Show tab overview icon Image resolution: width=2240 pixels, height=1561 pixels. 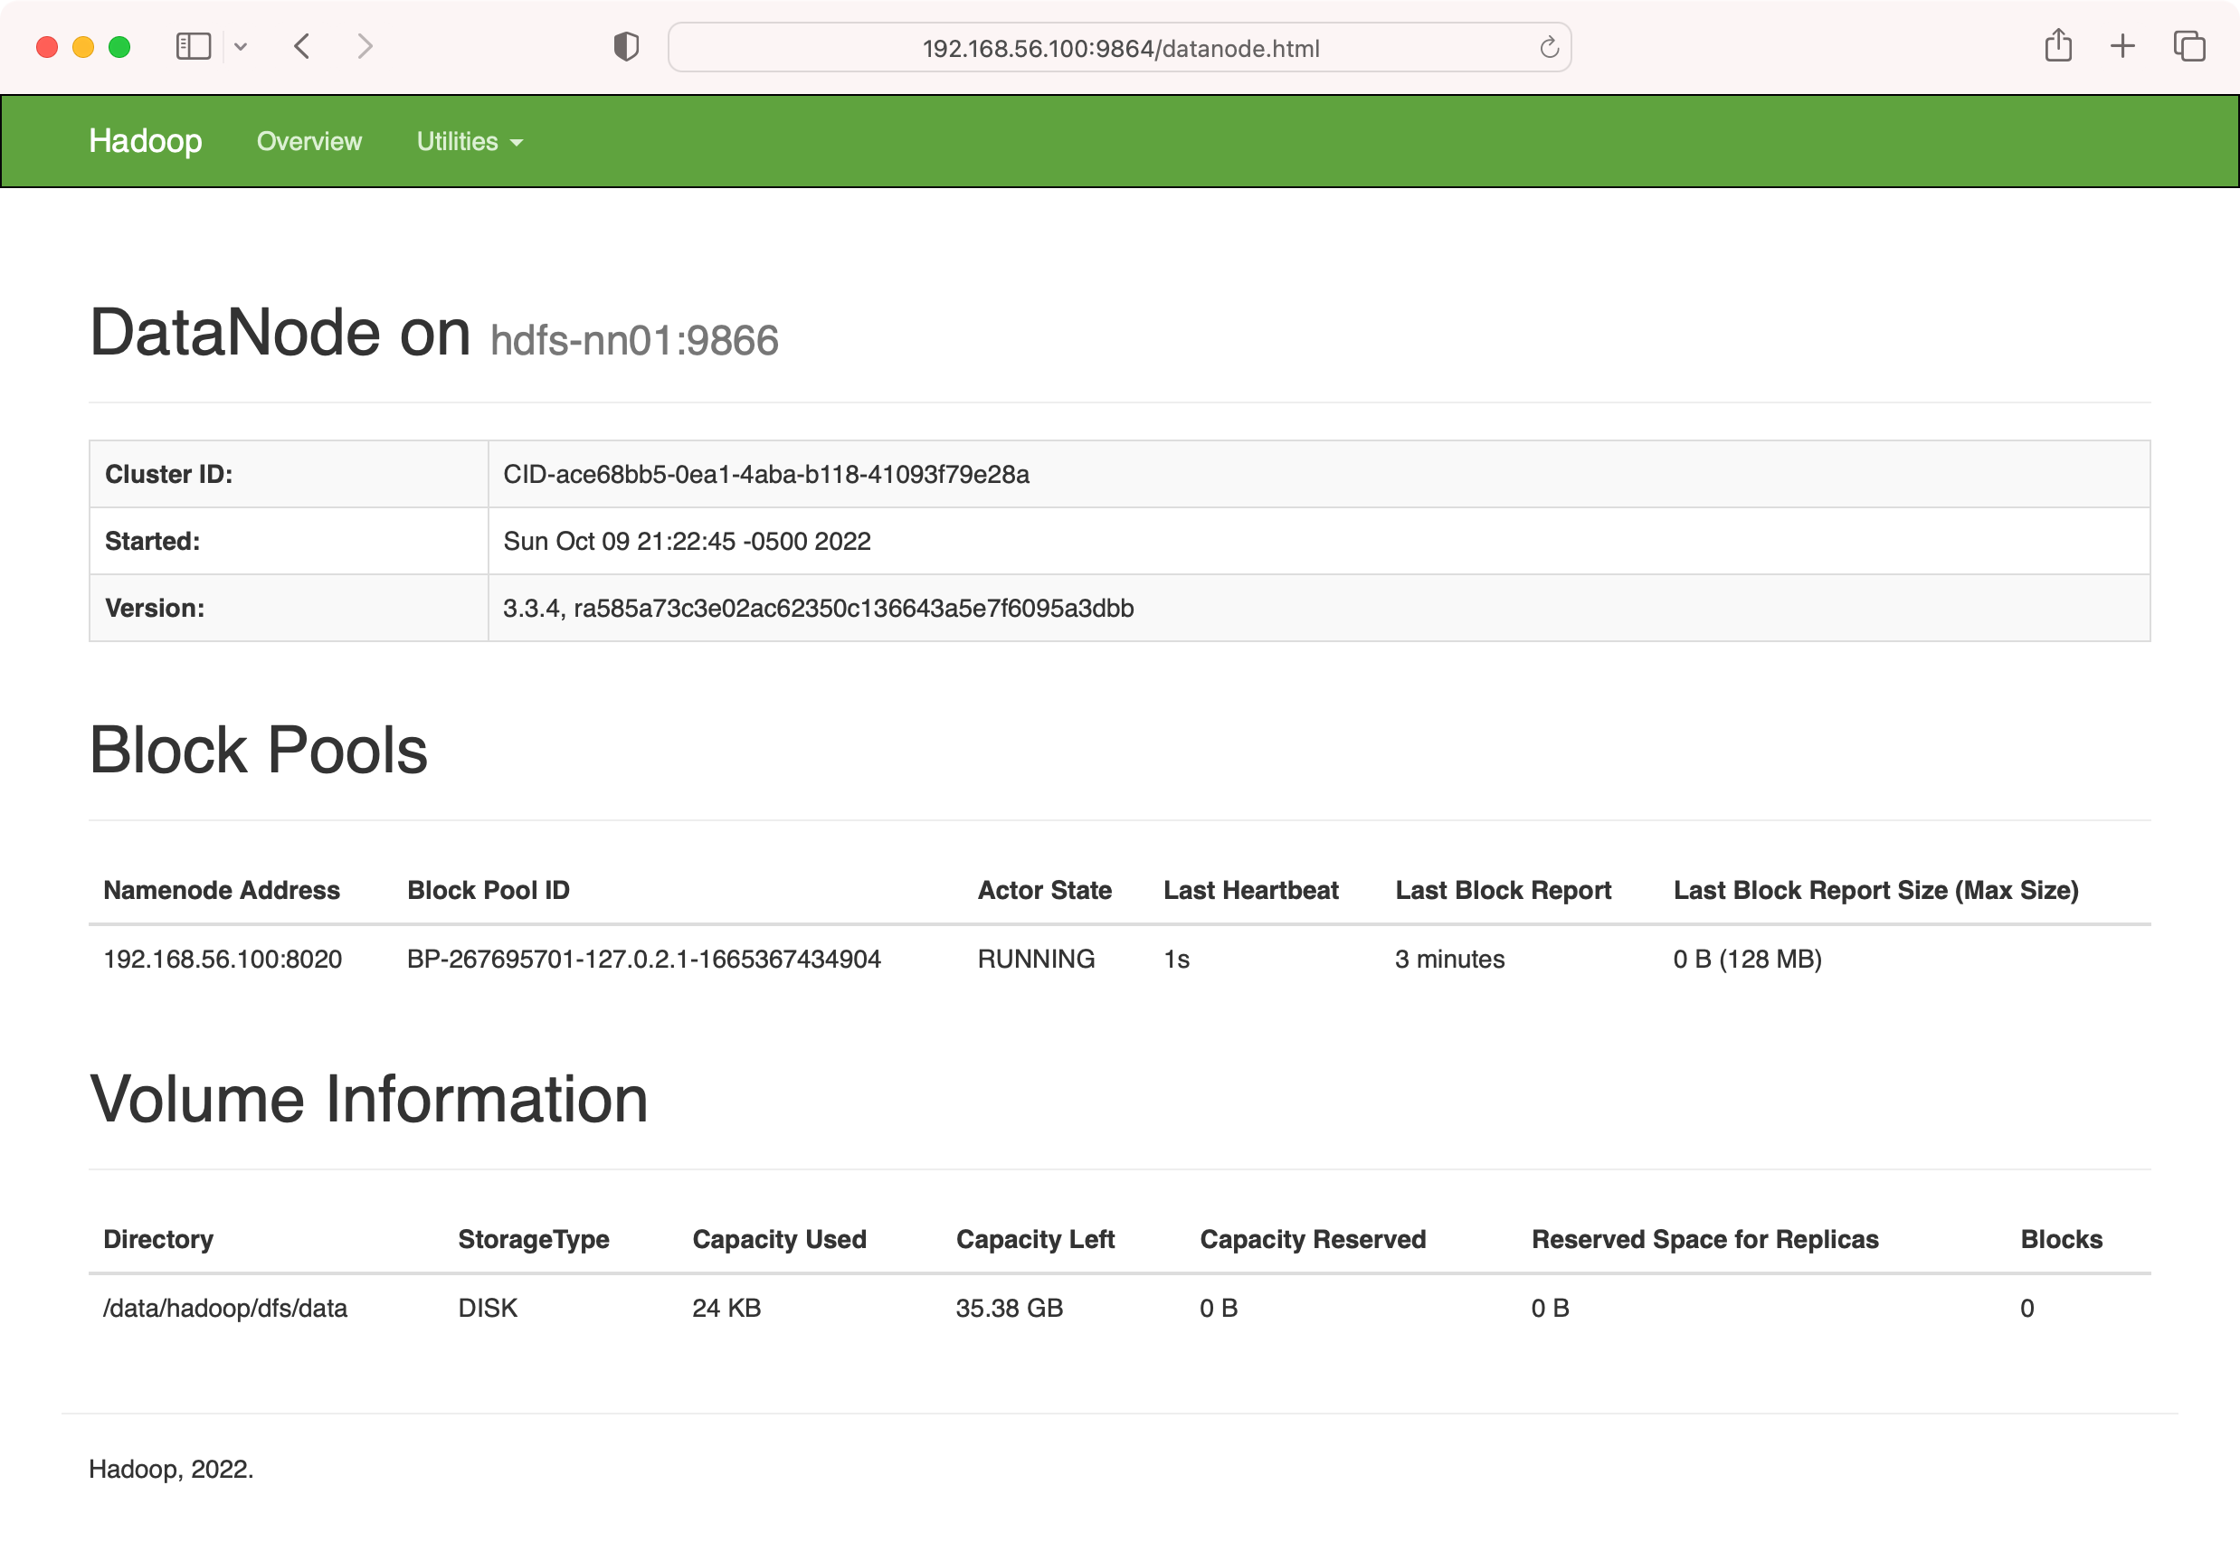click(x=2188, y=46)
